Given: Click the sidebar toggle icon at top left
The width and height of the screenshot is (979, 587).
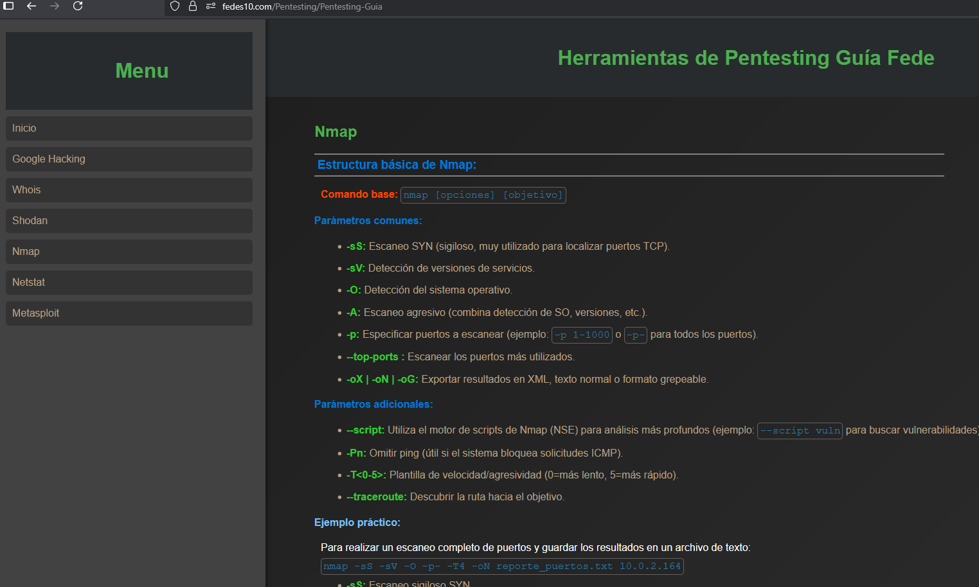Looking at the screenshot, I should pos(8,6).
